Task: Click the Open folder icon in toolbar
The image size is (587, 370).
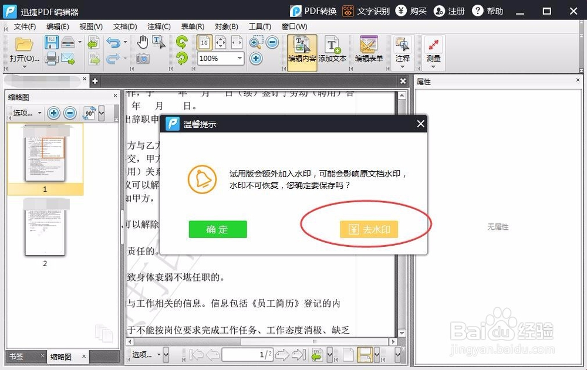Action: click(x=24, y=44)
